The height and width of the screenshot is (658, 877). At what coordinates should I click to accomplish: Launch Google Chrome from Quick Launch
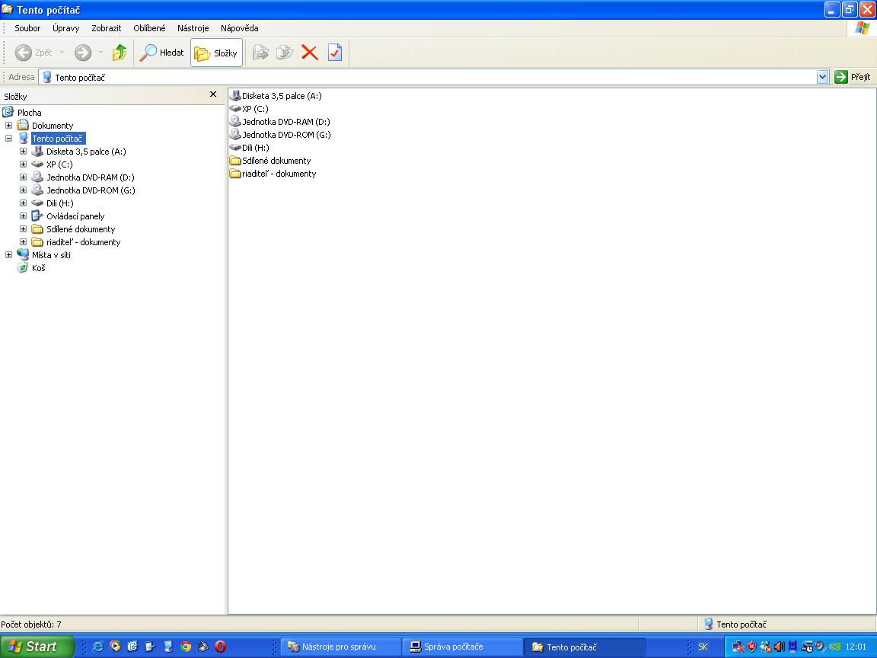[x=186, y=647]
